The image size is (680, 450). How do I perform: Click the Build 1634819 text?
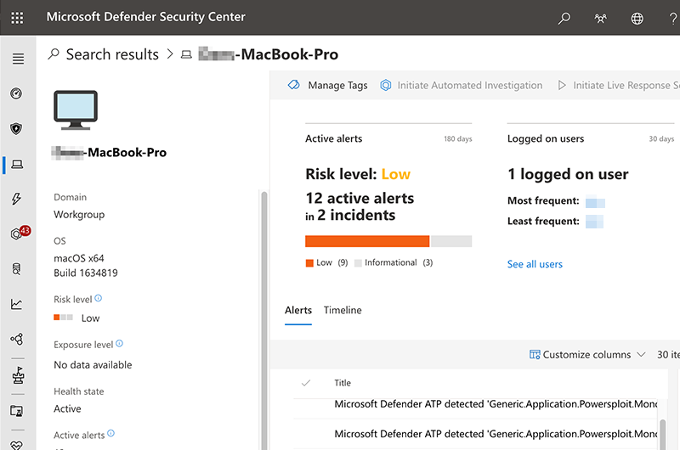coord(86,273)
